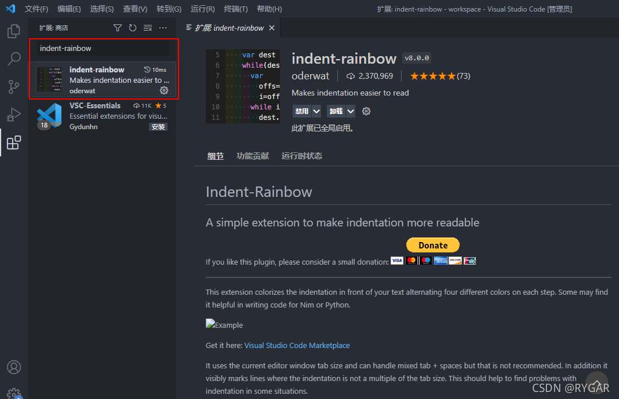Click the indent-rainbow extension preview image
Screen dimensions: 619x399
coord(243,86)
